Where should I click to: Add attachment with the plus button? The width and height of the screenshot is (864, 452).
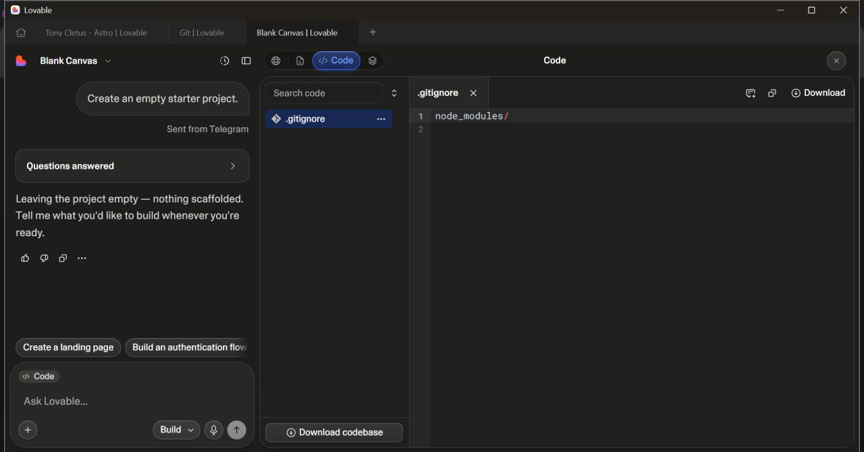tap(28, 430)
